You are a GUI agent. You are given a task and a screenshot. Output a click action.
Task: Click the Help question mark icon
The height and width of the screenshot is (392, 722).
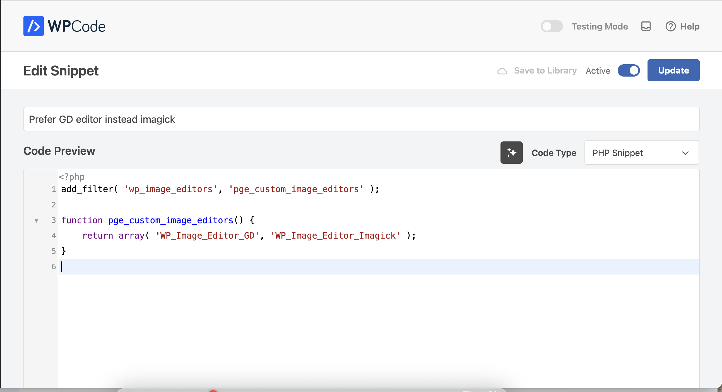670,26
